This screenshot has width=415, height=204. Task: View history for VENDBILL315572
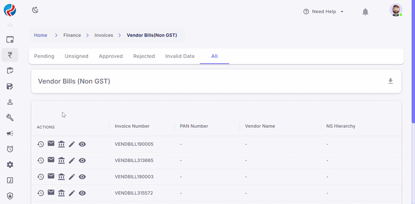pos(41,193)
